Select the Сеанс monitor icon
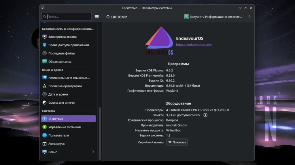 pyautogui.click(x=44, y=152)
